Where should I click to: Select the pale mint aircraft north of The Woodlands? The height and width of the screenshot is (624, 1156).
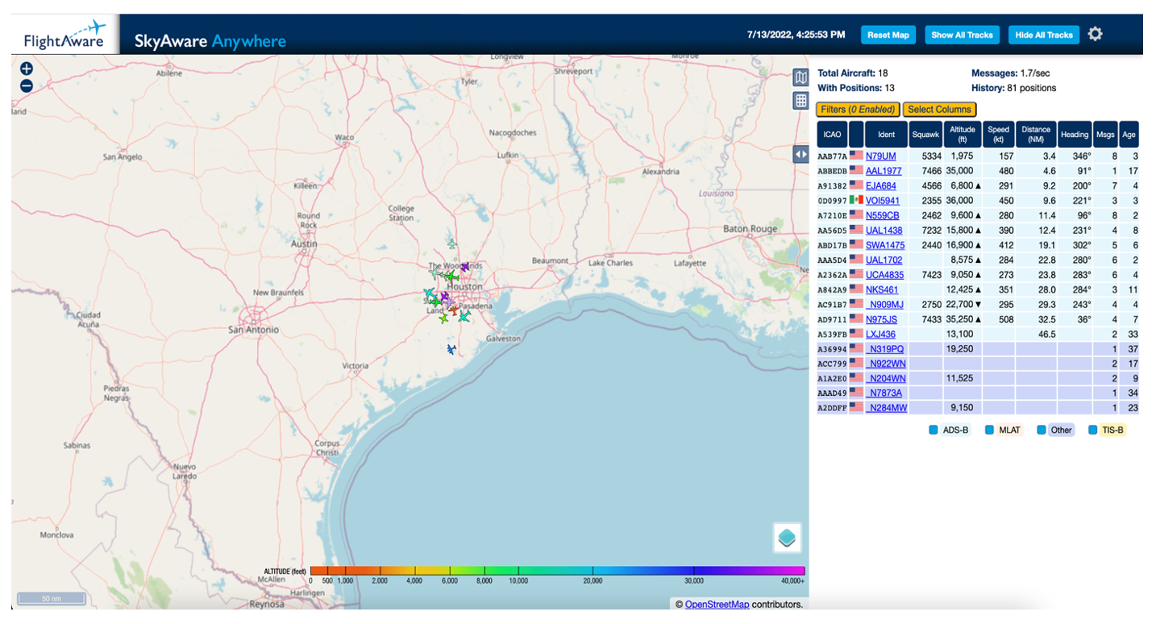tap(452, 244)
